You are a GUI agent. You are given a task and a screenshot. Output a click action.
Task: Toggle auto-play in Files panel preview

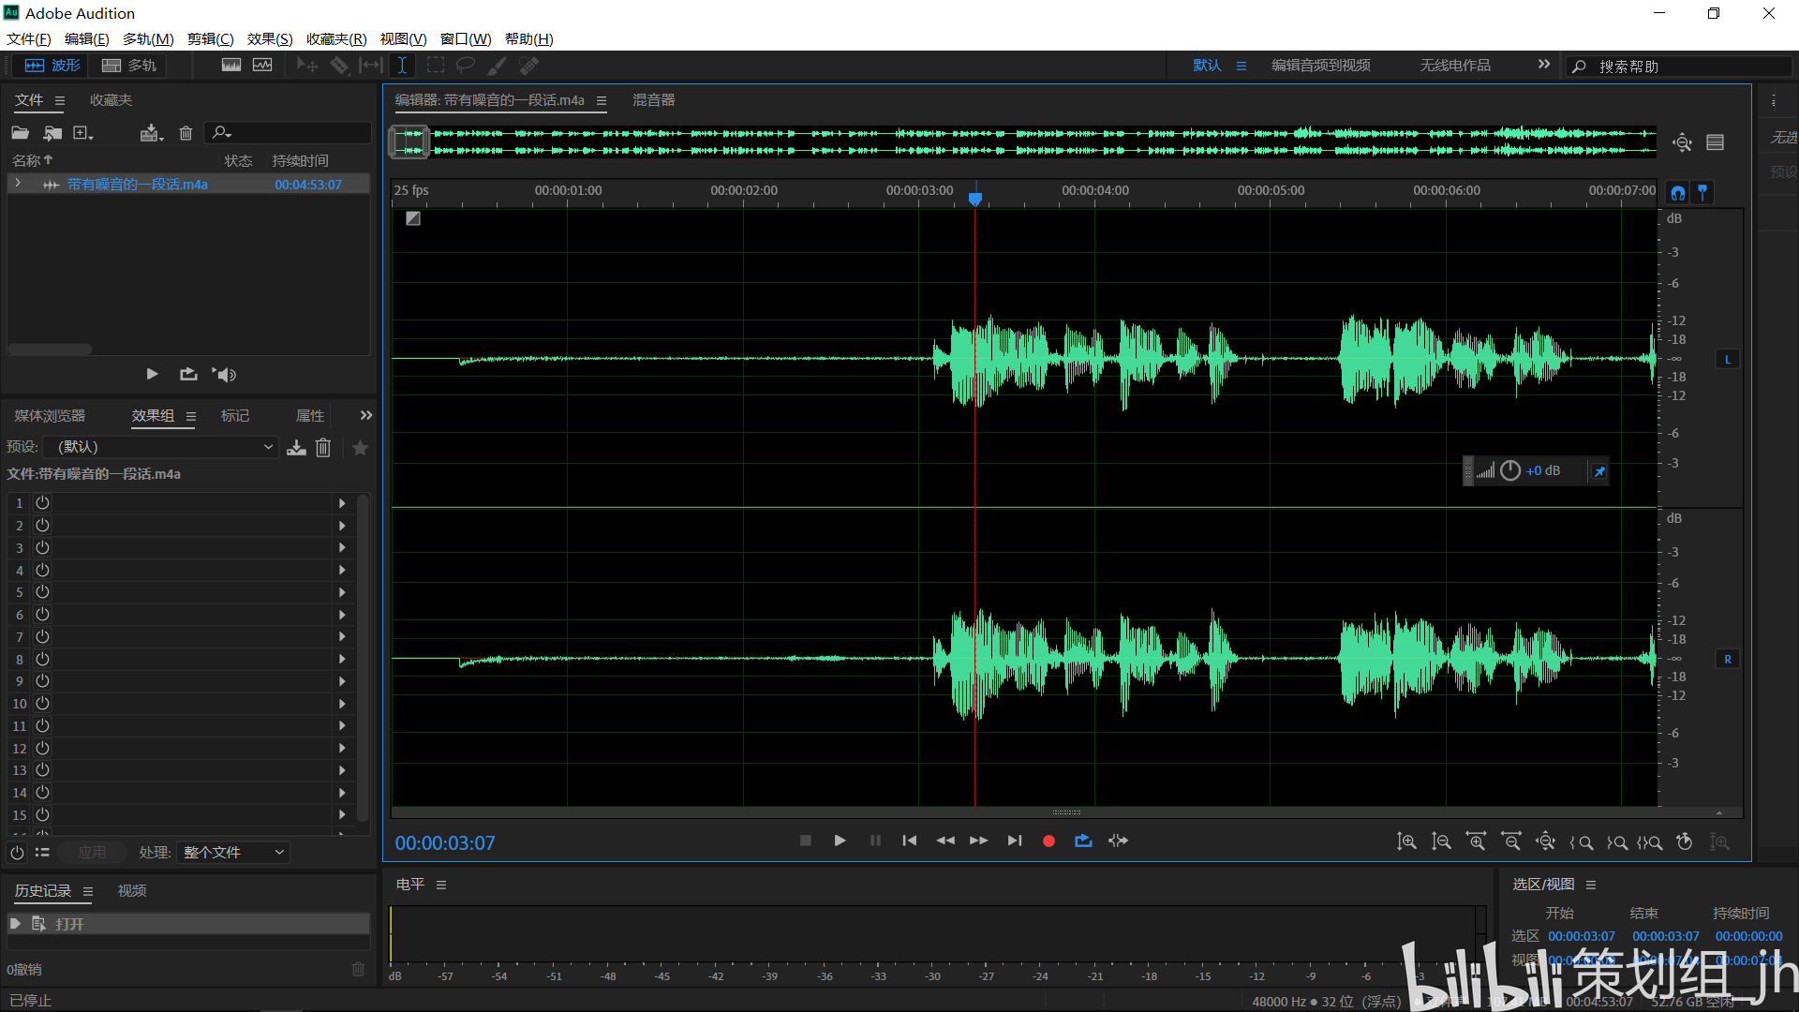pos(224,374)
